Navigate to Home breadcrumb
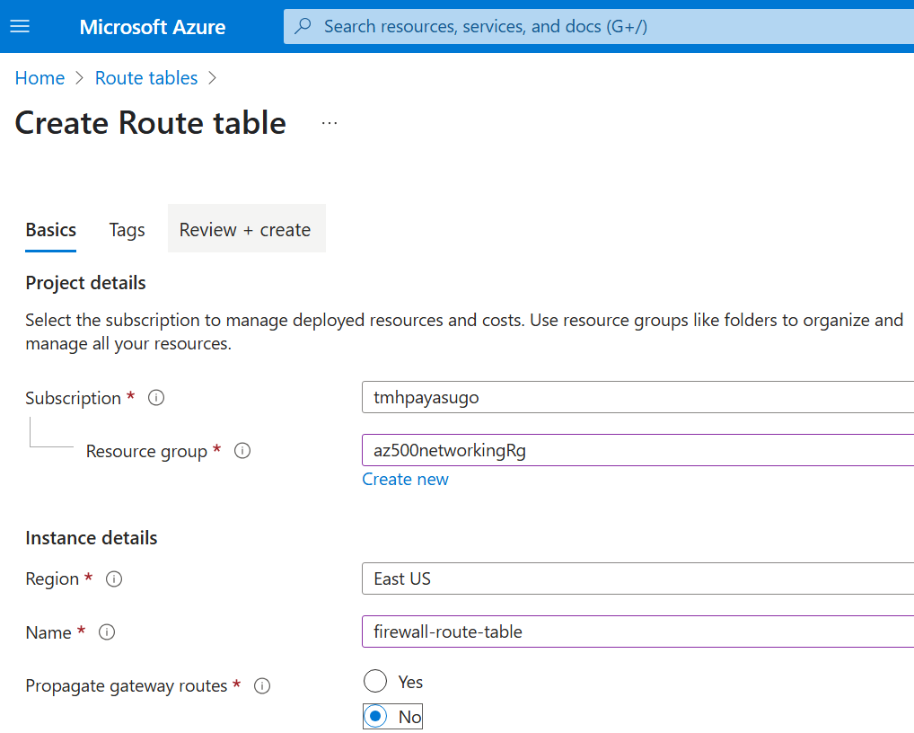The image size is (914, 733). [x=40, y=78]
